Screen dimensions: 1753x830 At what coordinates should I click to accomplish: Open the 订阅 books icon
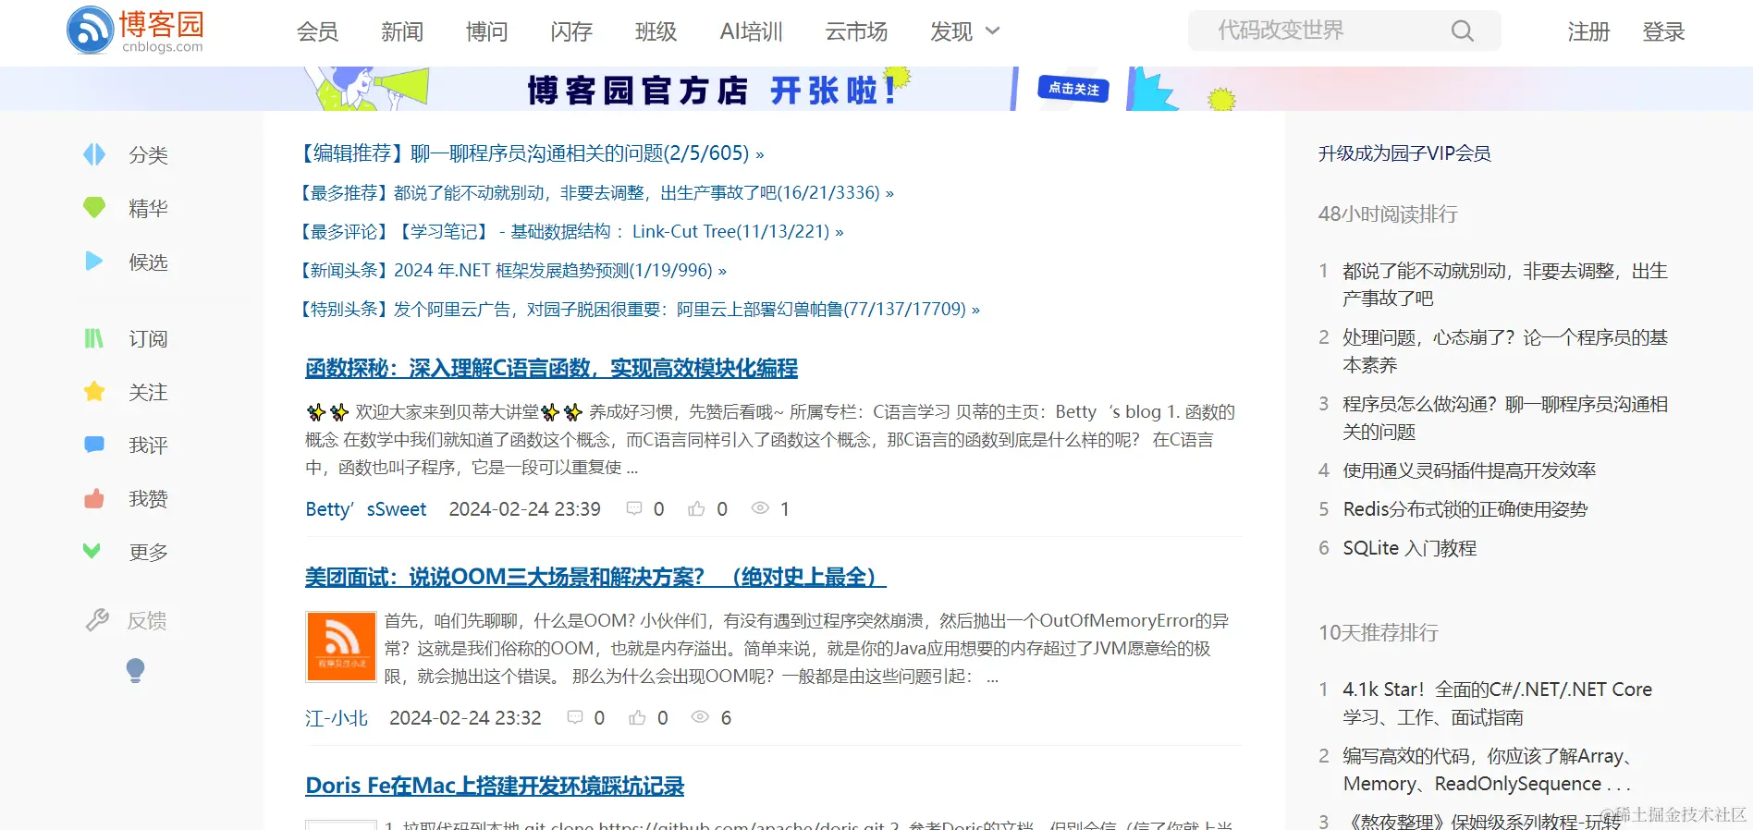tap(94, 338)
